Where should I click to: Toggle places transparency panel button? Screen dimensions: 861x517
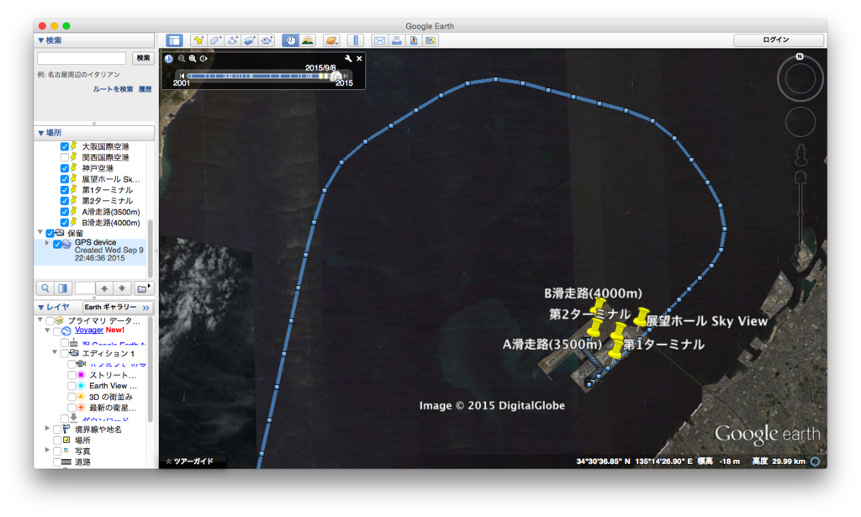click(x=62, y=288)
